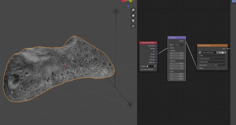Screen dimensions: 236x125
Task: Click the Scale Z -1.000 field
Action: (x=177, y=79)
